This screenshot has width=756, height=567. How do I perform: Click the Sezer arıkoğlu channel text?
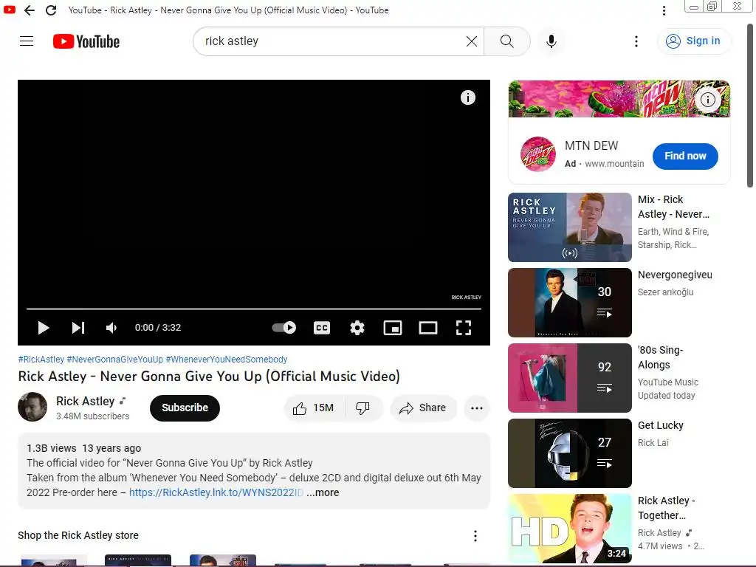[665, 292]
